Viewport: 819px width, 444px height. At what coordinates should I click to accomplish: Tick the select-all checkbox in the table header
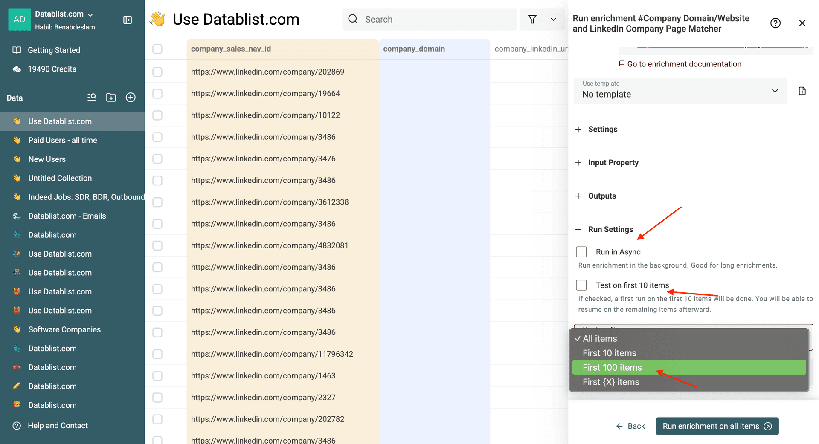tap(157, 49)
